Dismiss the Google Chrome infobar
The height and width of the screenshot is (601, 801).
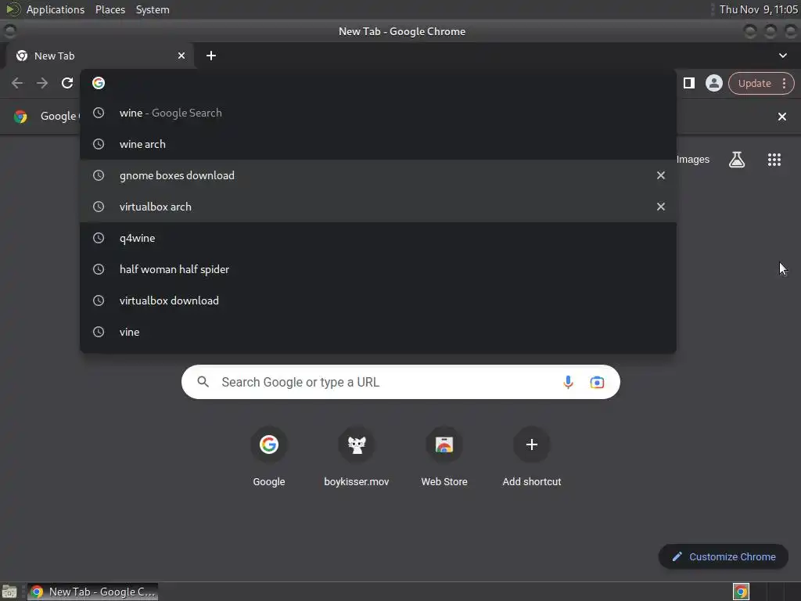(781, 117)
